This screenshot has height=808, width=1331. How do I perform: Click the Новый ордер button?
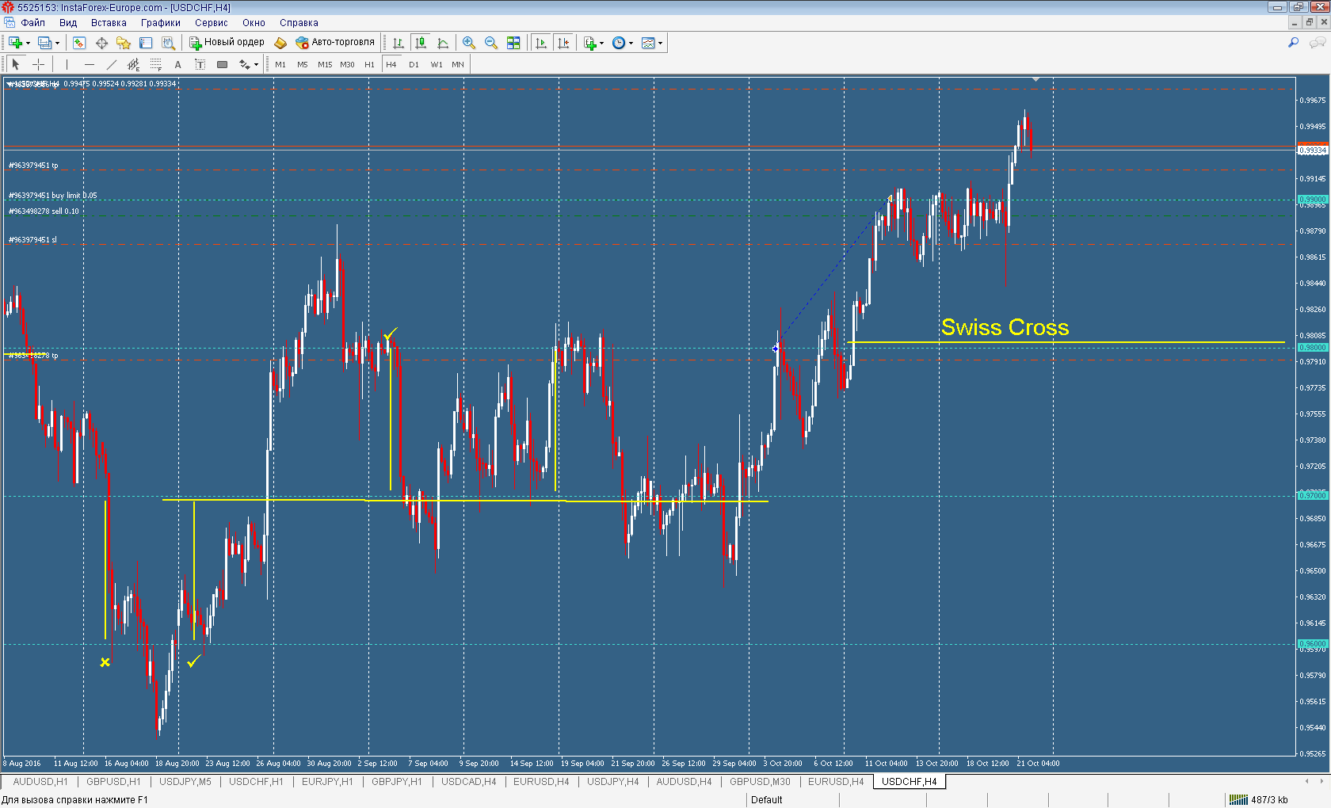(227, 43)
